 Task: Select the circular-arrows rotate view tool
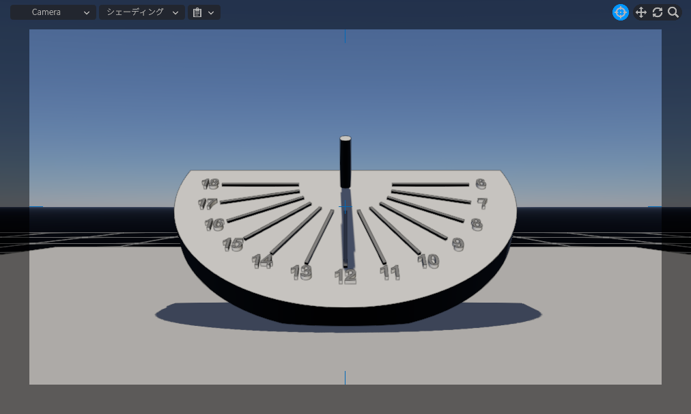click(x=658, y=12)
